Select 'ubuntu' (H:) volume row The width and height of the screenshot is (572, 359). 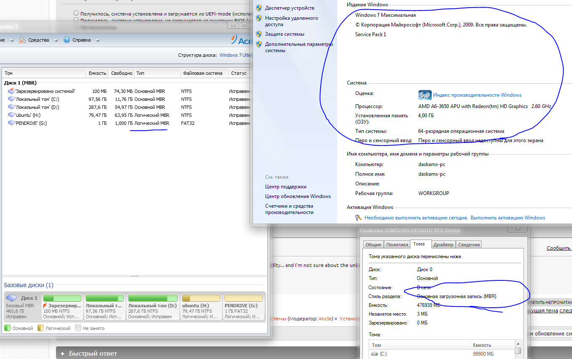click(126, 115)
